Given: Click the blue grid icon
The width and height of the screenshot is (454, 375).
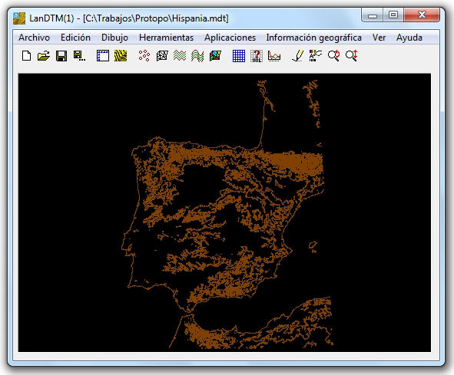Looking at the screenshot, I should click(x=239, y=55).
